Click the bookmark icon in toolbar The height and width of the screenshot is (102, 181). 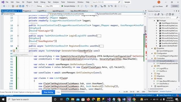(x=115, y=6)
